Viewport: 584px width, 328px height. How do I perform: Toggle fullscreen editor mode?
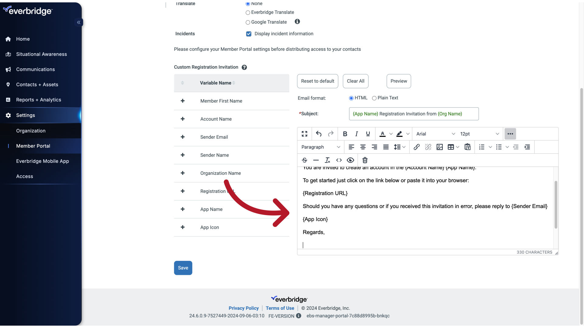pyautogui.click(x=304, y=134)
